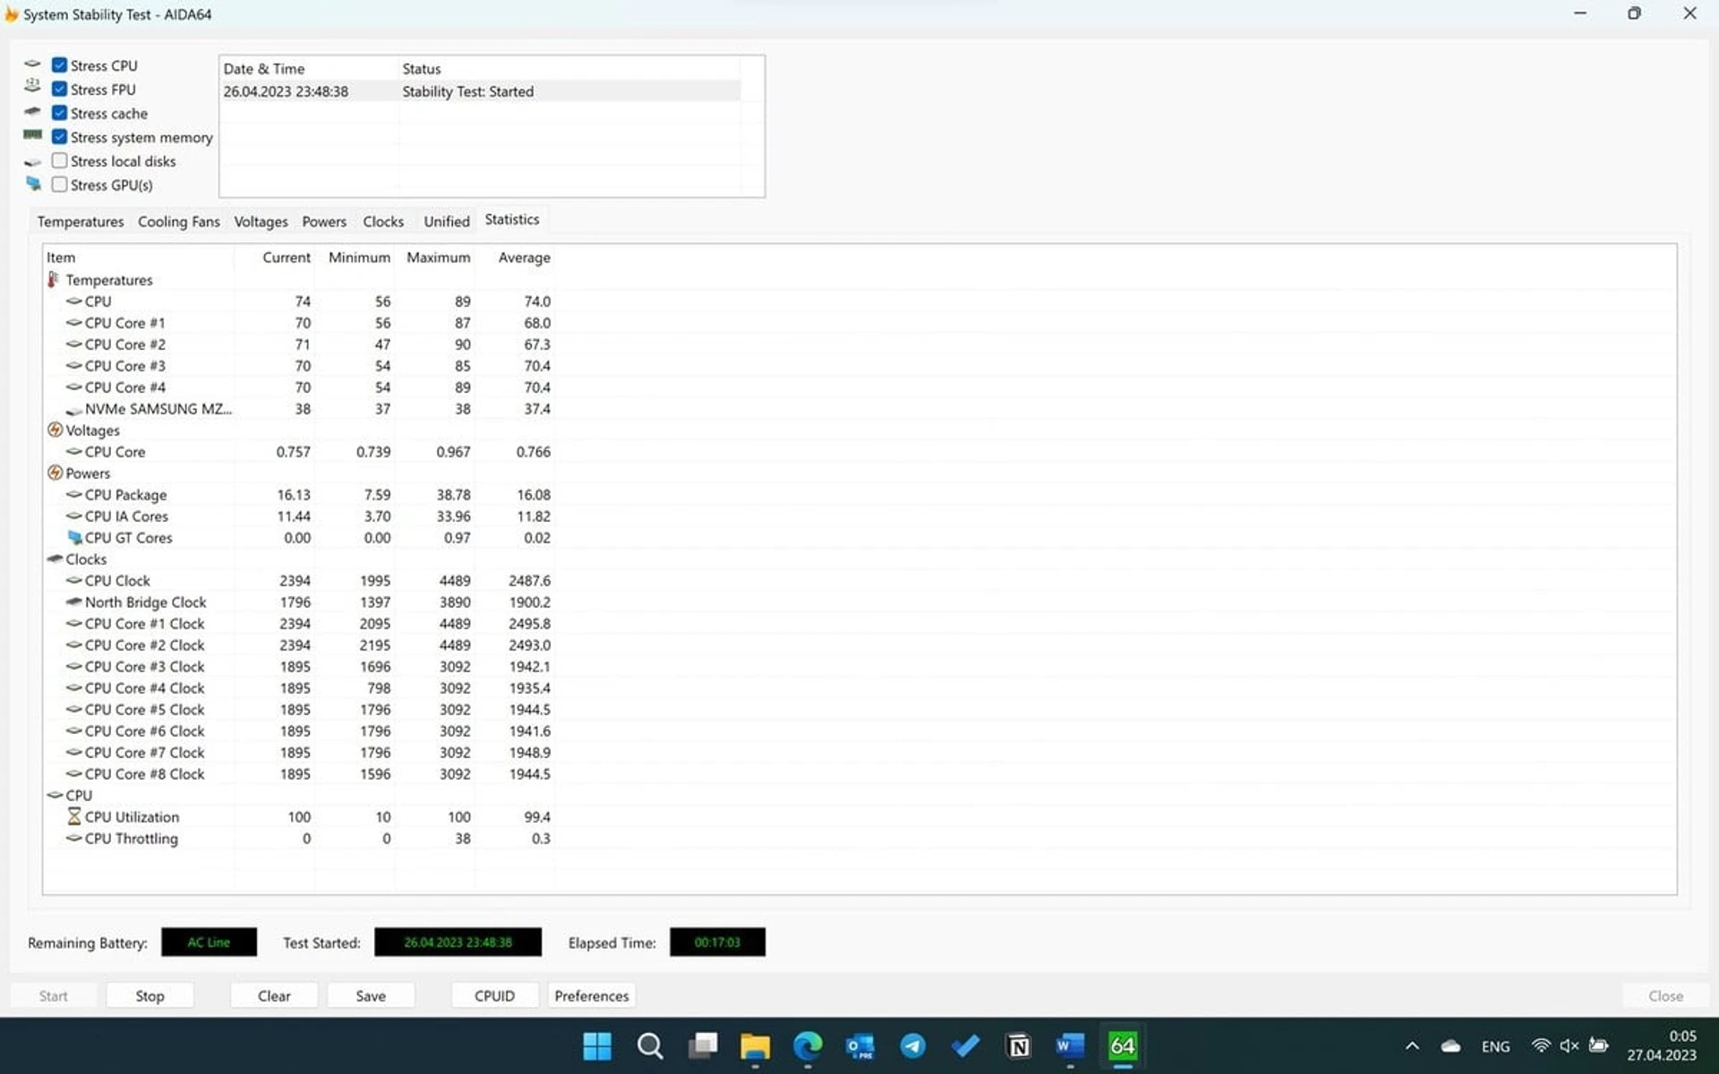Image resolution: width=1719 pixels, height=1074 pixels.
Task: Click the CPU GT Cores icon
Action: (x=75, y=537)
